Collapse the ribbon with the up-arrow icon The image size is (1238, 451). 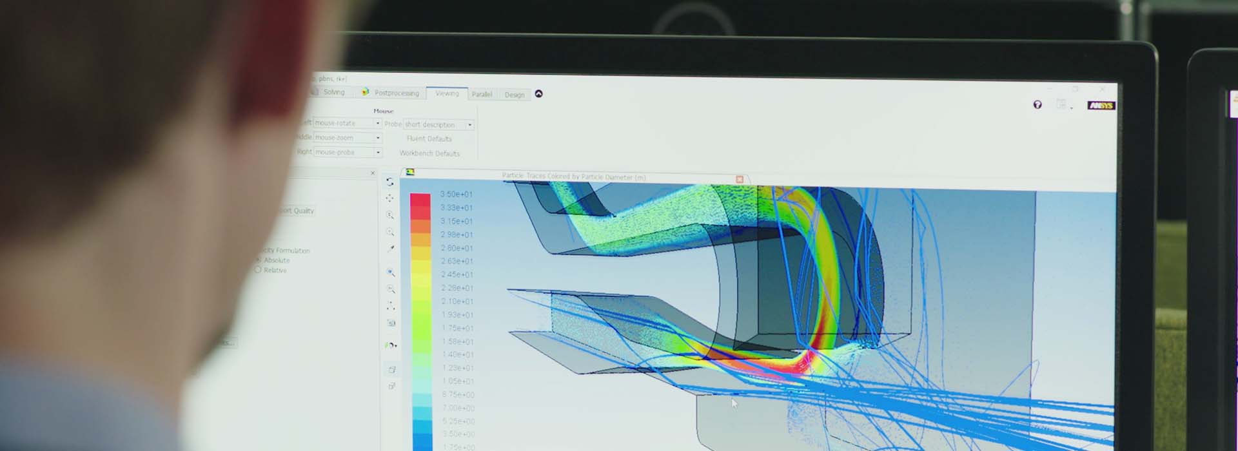pyautogui.click(x=539, y=94)
